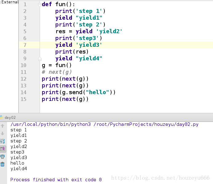The height and width of the screenshot is (184, 213).
Task: Click the yield "yield1" code line
Action: click(79, 18)
